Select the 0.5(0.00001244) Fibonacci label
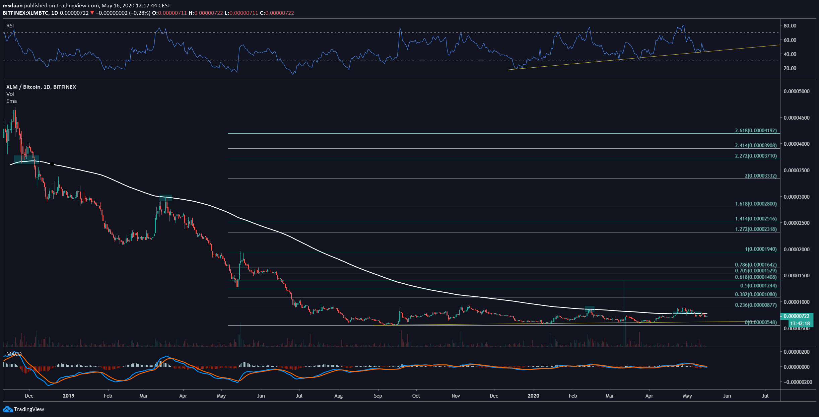 pos(758,286)
